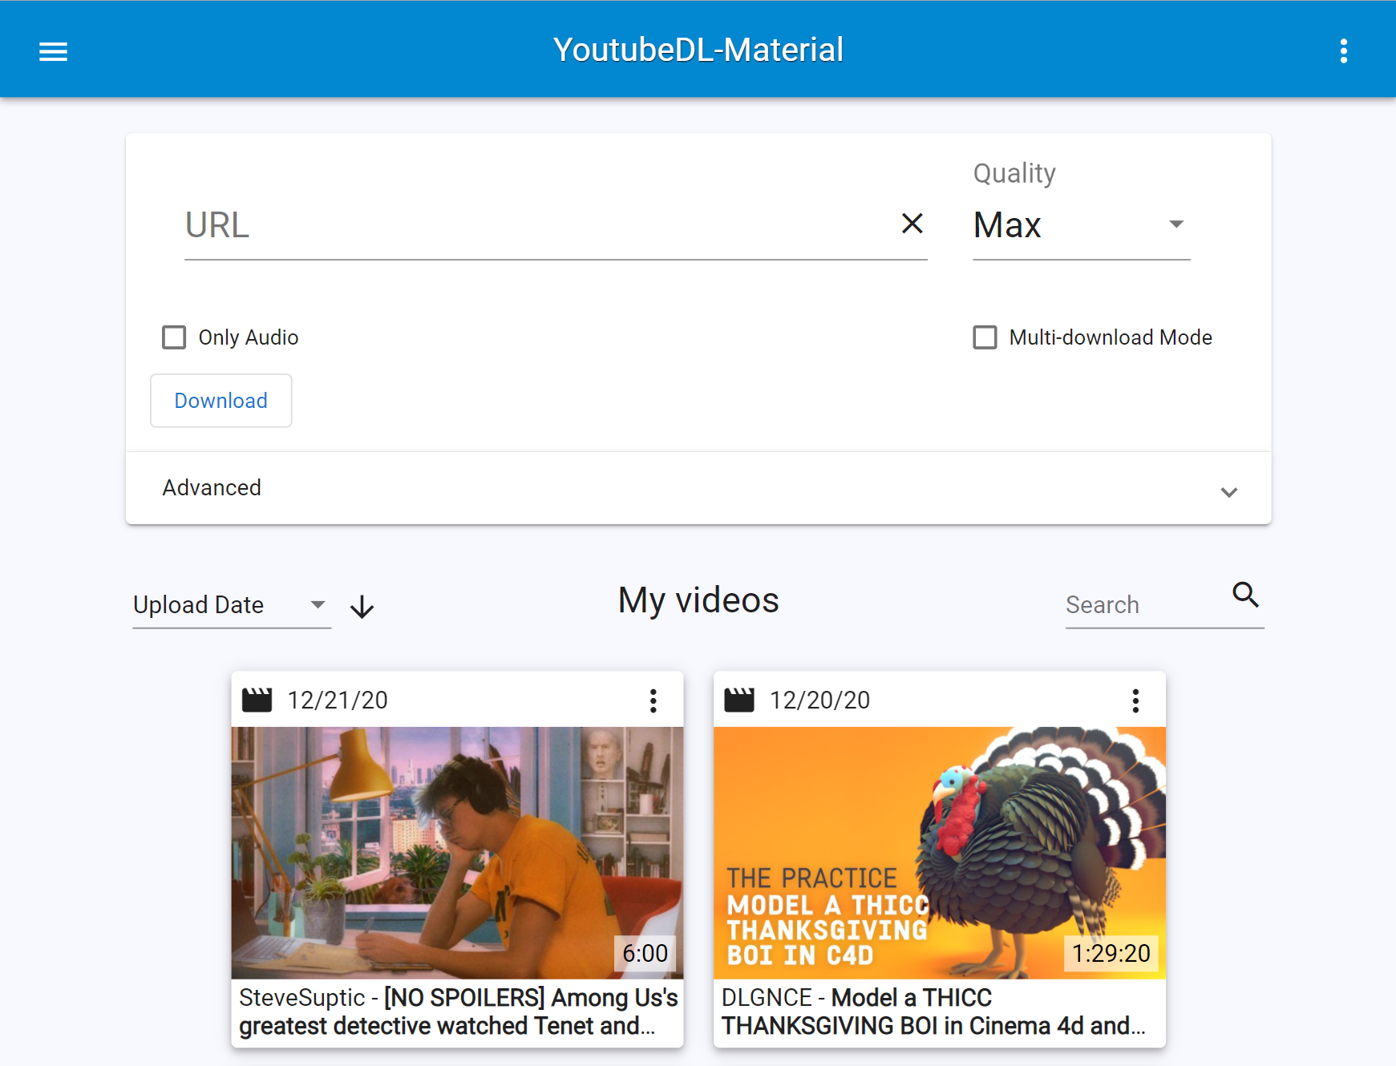Click the 12/20/20 date label
This screenshot has height=1066, width=1396.
819,701
